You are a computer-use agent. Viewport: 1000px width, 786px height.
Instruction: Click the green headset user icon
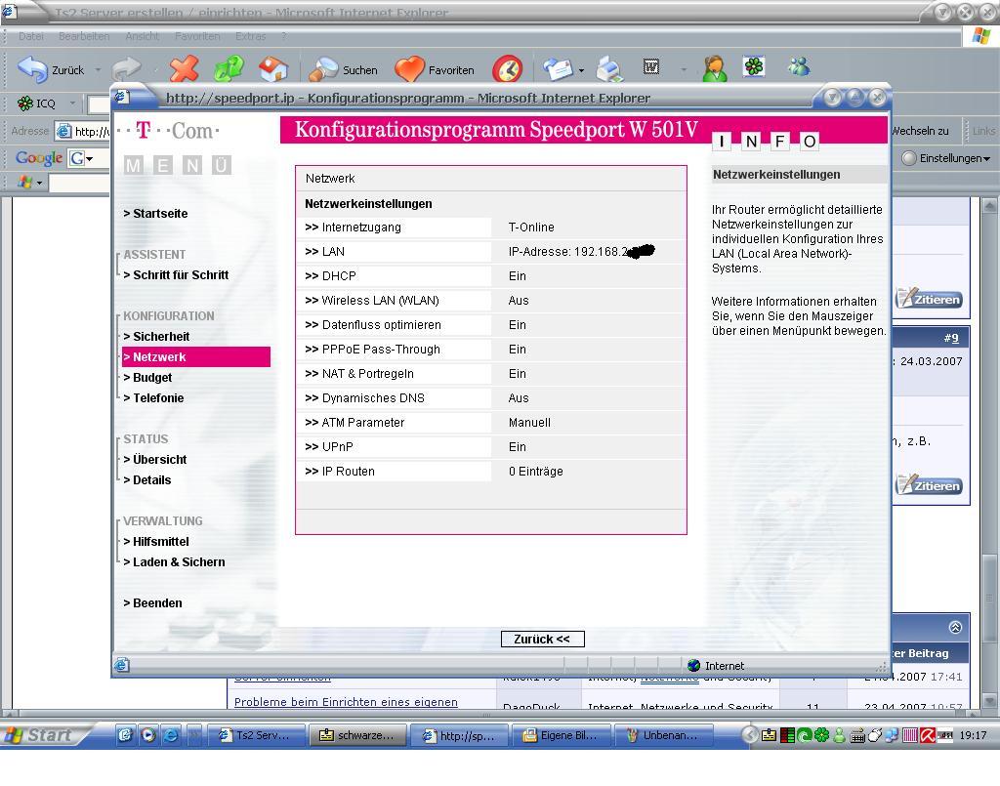pyautogui.click(x=714, y=68)
